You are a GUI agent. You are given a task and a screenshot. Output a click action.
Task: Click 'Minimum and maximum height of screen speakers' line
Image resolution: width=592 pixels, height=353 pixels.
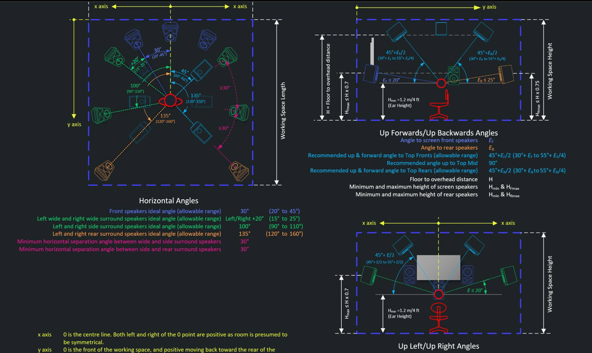(x=413, y=187)
